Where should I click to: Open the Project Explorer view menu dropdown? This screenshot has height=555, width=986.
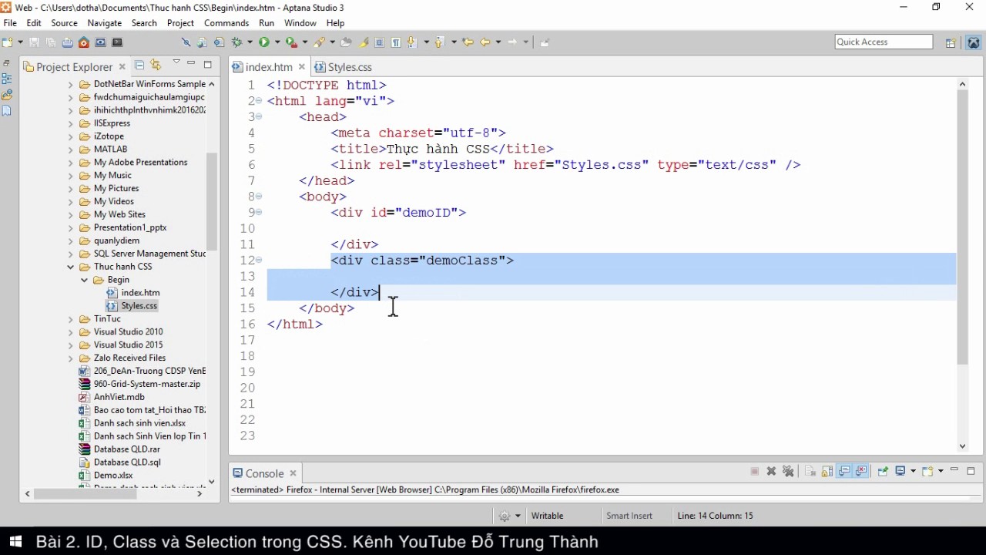point(176,63)
